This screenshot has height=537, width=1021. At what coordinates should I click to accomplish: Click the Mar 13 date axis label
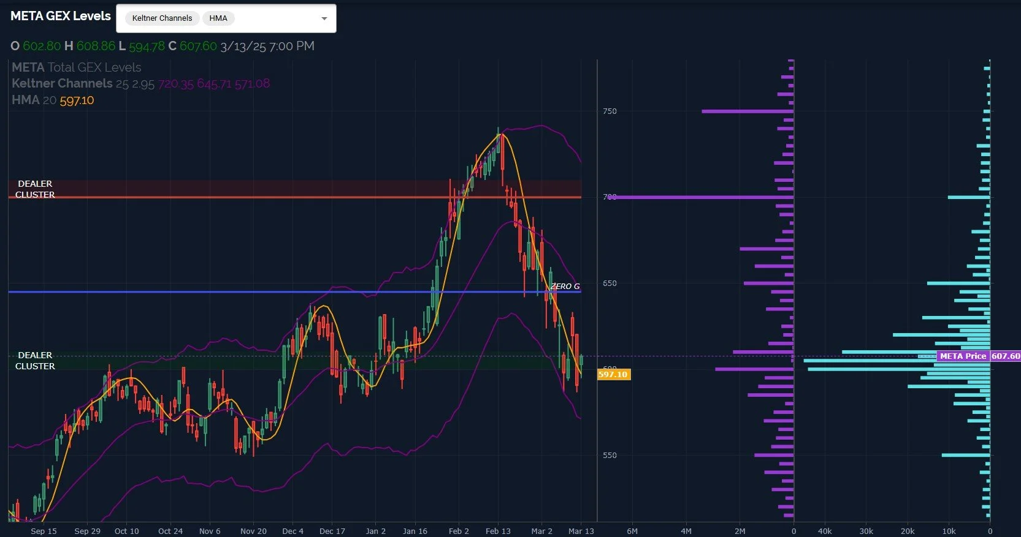[x=581, y=531]
